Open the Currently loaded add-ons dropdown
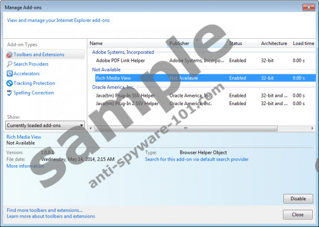Viewport: 319px width, 227px height. [x=45, y=126]
